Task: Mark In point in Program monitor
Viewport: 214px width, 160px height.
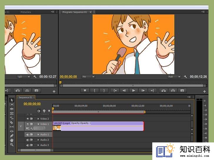Action: 94,91
